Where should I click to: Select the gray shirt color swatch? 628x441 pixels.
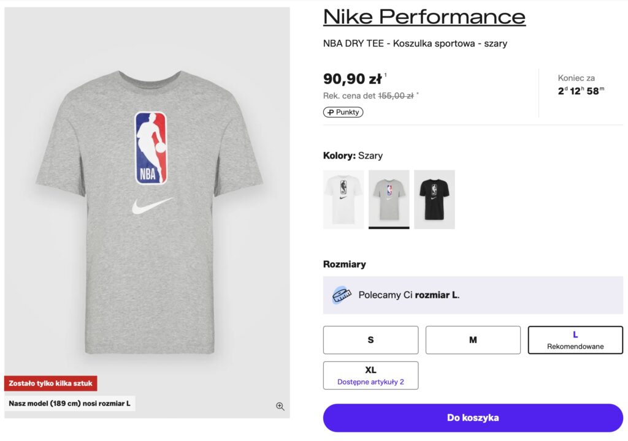click(389, 199)
